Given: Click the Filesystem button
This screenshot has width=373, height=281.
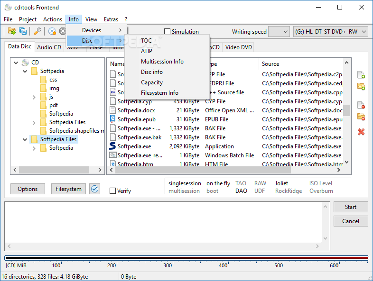Looking at the screenshot, I should 68,189.
